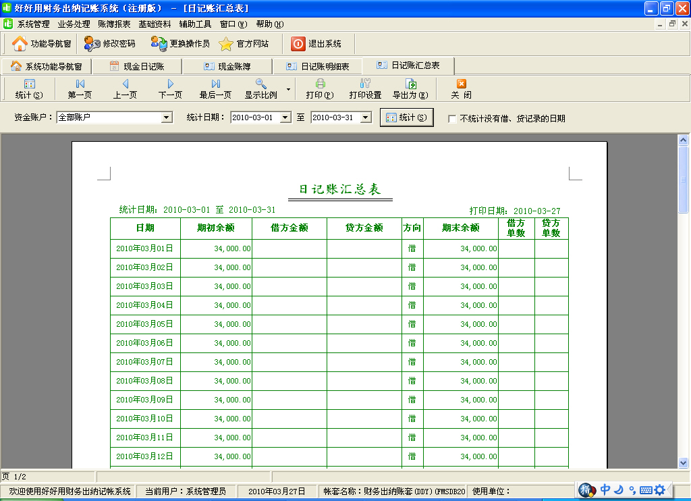Switch to 现金日记账 tab
Image resolution: width=691 pixels, height=501 pixels.
137,66
